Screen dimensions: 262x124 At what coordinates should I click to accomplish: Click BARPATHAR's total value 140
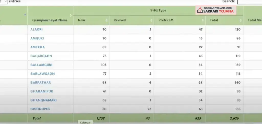click(x=238, y=82)
